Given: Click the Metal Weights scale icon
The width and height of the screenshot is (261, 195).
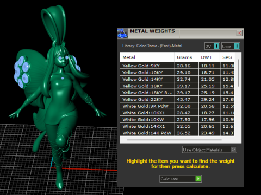Looking at the screenshot, I should click(x=122, y=34).
